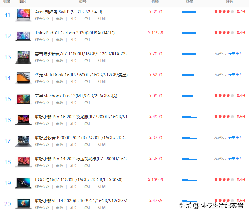The width and height of the screenshot is (249, 214).
Task: Open the 联想小新Air 14 2020 thumbnail
Action: coord(23,204)
